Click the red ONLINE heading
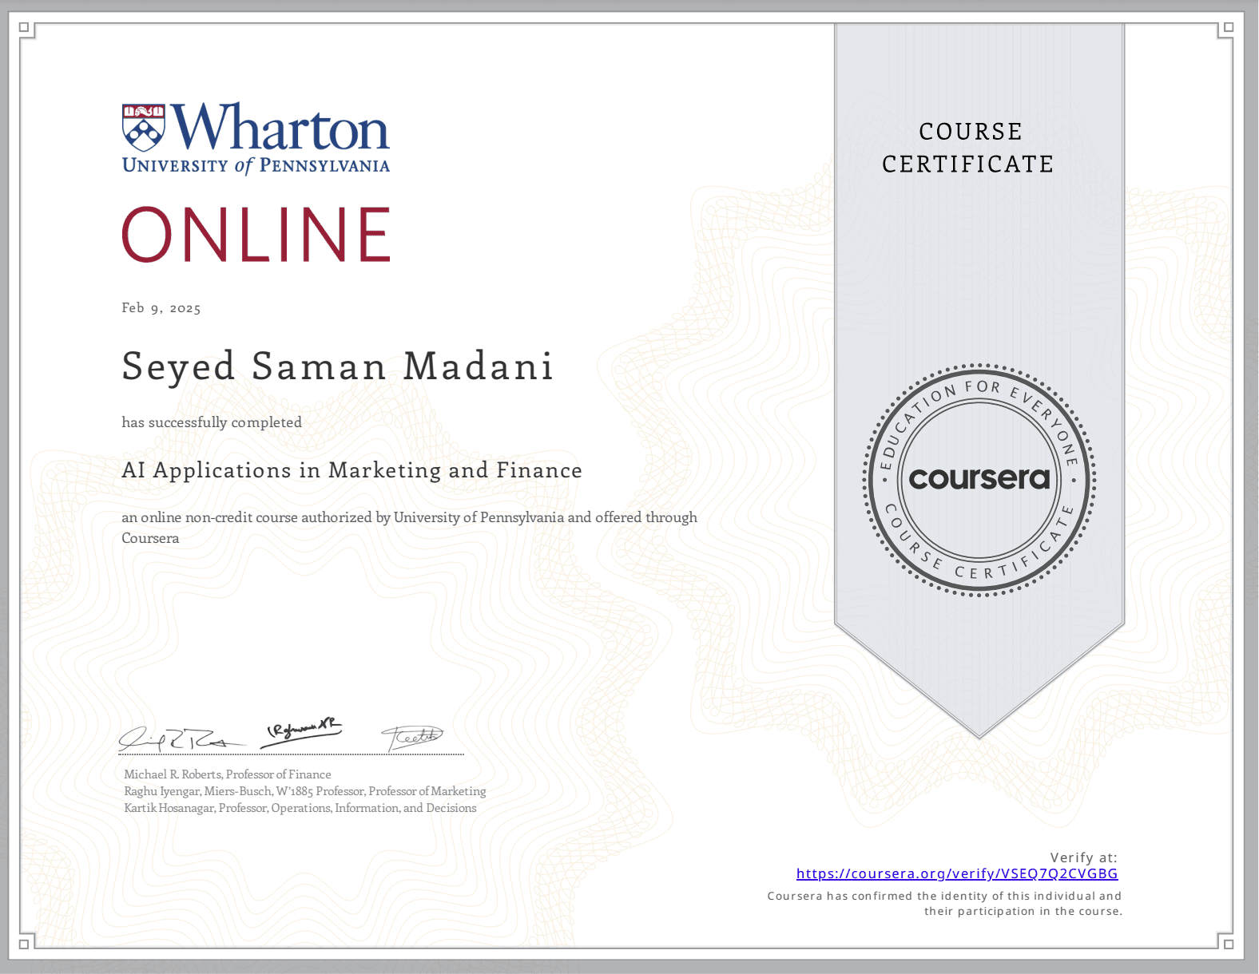 256,234
